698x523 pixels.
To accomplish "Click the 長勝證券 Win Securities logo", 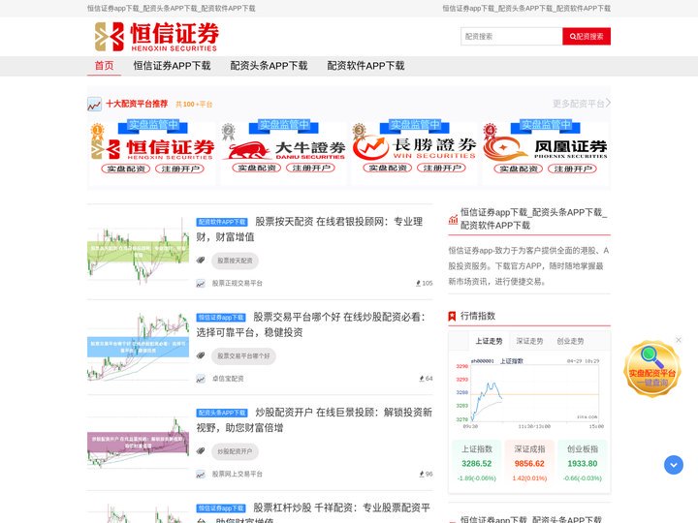I will pos(415,148).
